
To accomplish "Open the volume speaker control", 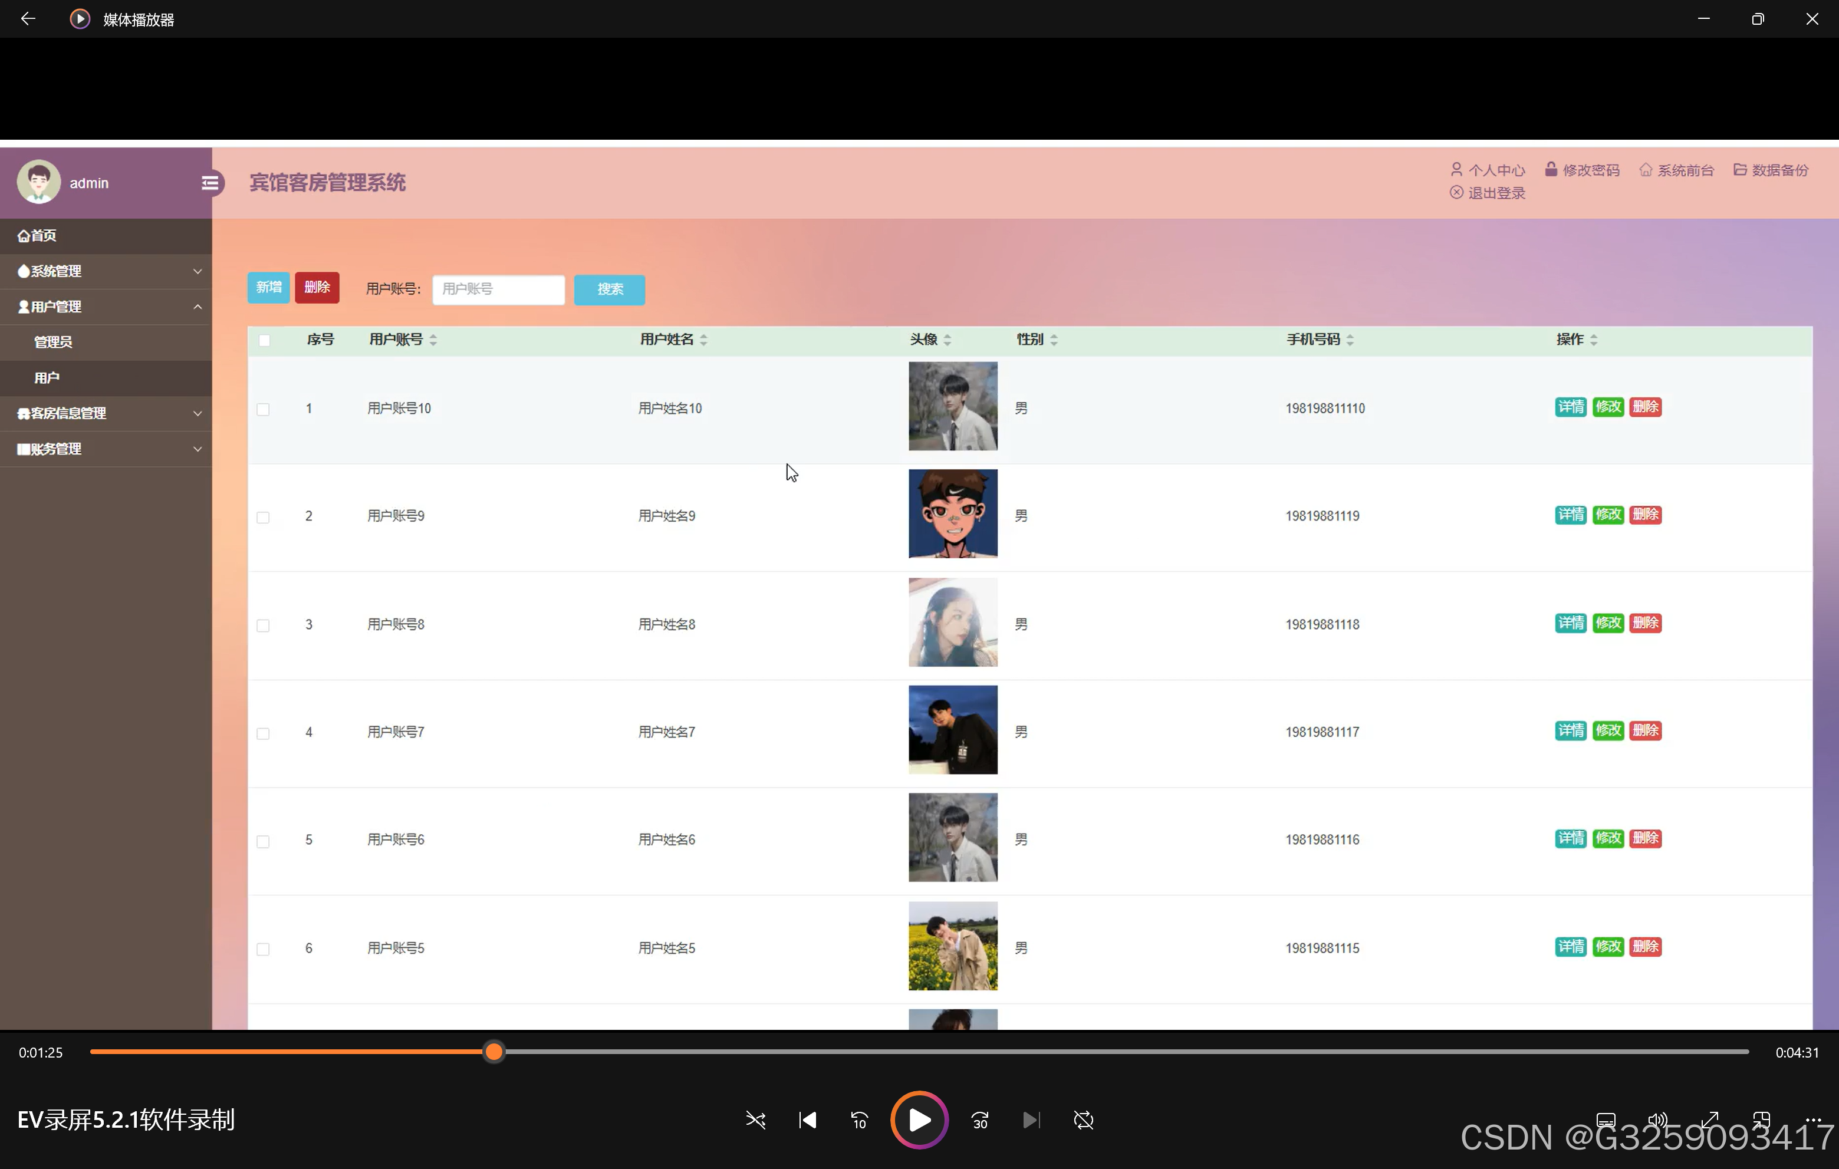I will point(1657,1120).
